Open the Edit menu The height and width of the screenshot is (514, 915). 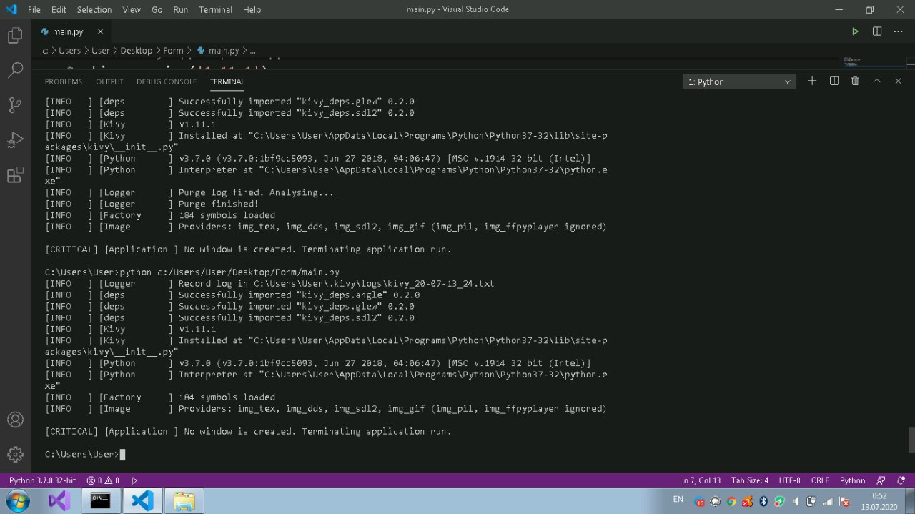(59, 9)
